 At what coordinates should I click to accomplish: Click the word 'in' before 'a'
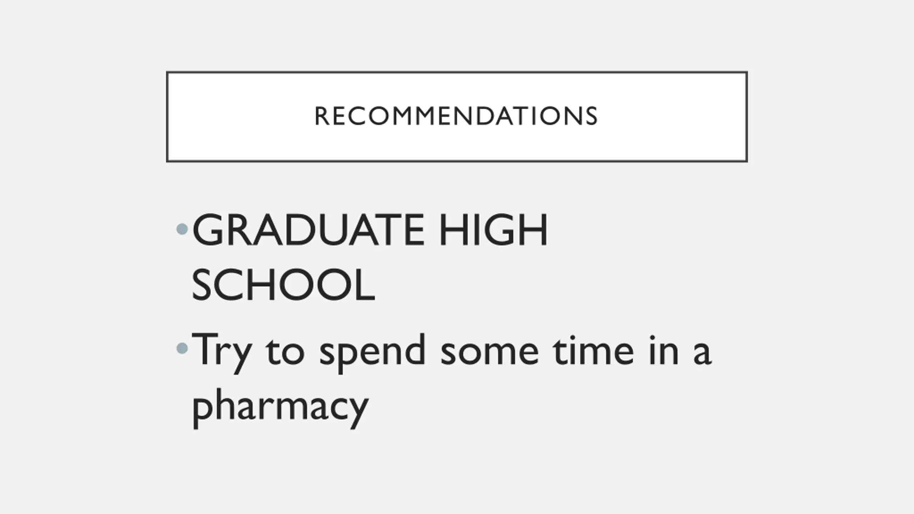[x=664, y=350]
